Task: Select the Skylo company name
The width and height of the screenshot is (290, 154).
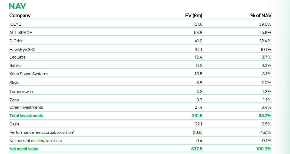Action: point(14,83)
